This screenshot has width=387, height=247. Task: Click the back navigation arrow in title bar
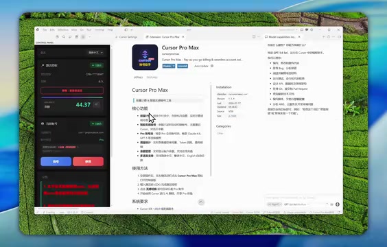(x=132, y=30)
